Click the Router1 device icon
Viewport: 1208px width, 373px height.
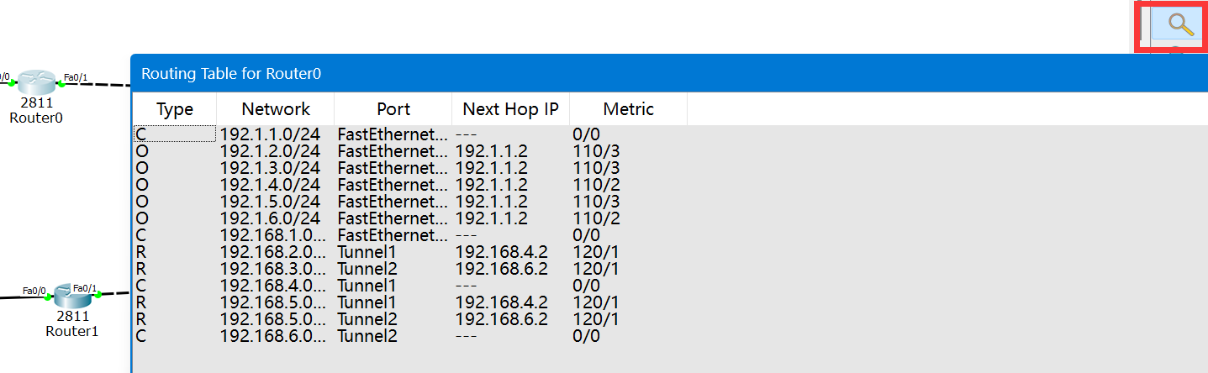73,295
